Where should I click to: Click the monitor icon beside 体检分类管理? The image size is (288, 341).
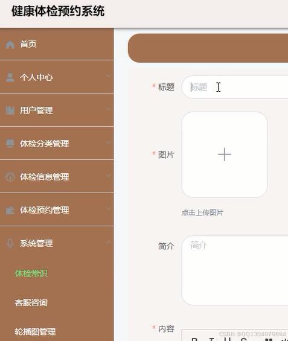point(10,144)
